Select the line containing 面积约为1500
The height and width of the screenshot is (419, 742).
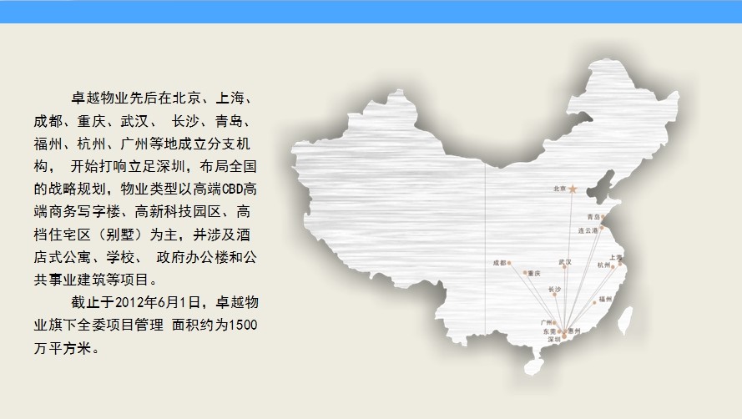[x=145, y=325]
